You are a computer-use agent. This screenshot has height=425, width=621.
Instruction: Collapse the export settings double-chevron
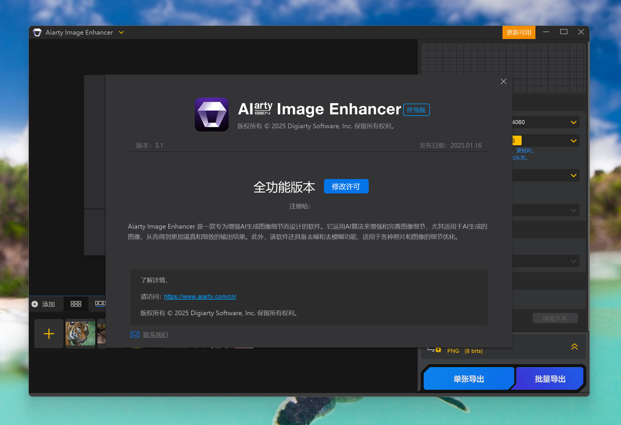point(574,347)
